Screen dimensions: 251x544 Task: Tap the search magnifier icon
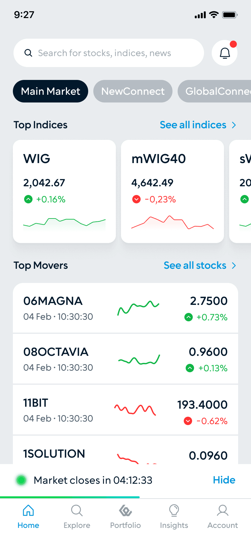click(28, 53)
